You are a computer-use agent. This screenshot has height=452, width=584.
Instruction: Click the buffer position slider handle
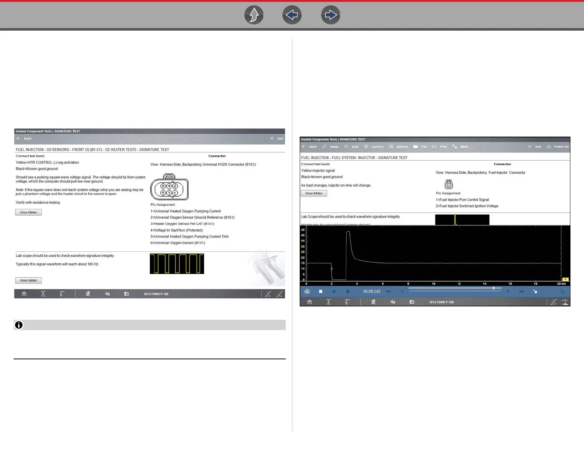pyautogui.click(x=494, y=288)
